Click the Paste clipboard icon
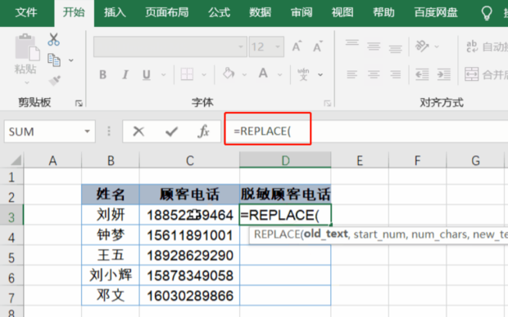Image resolution: width=508 pixels, height=317 pixels. tap(27, 47)
